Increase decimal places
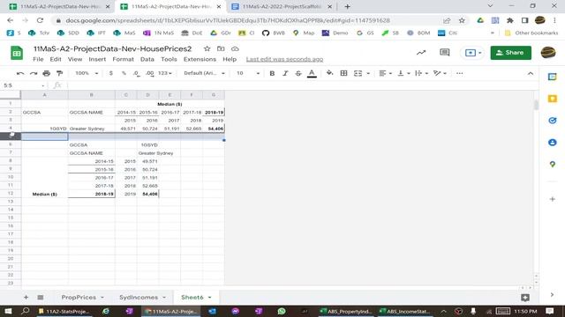Screen dimensions: 565x317 pos(150,73)
